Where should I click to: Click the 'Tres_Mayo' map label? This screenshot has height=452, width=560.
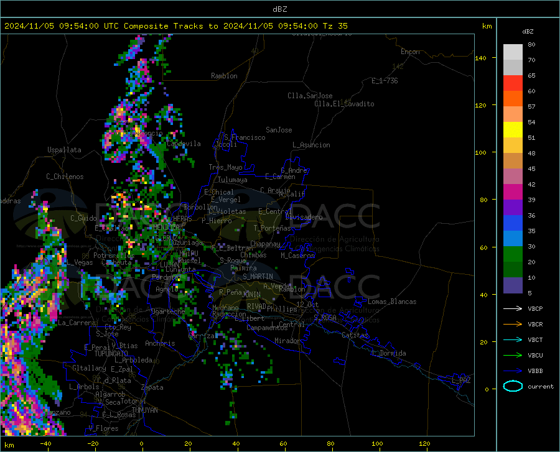(x=225, y=167)
